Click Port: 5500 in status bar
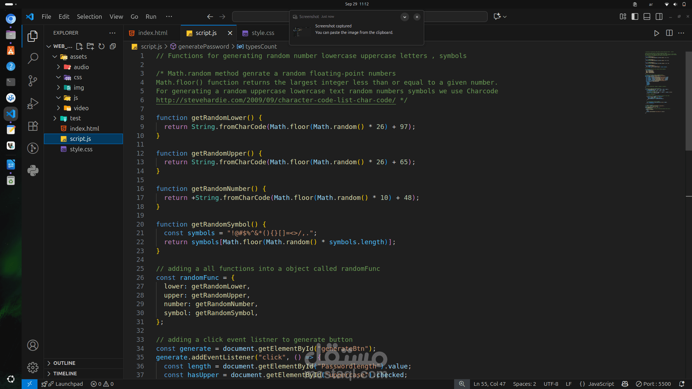 pyautogui.click(x=653, y=384)
